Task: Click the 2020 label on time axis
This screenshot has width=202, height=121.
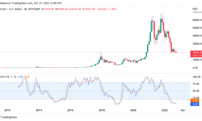Action: coord(133,110)
